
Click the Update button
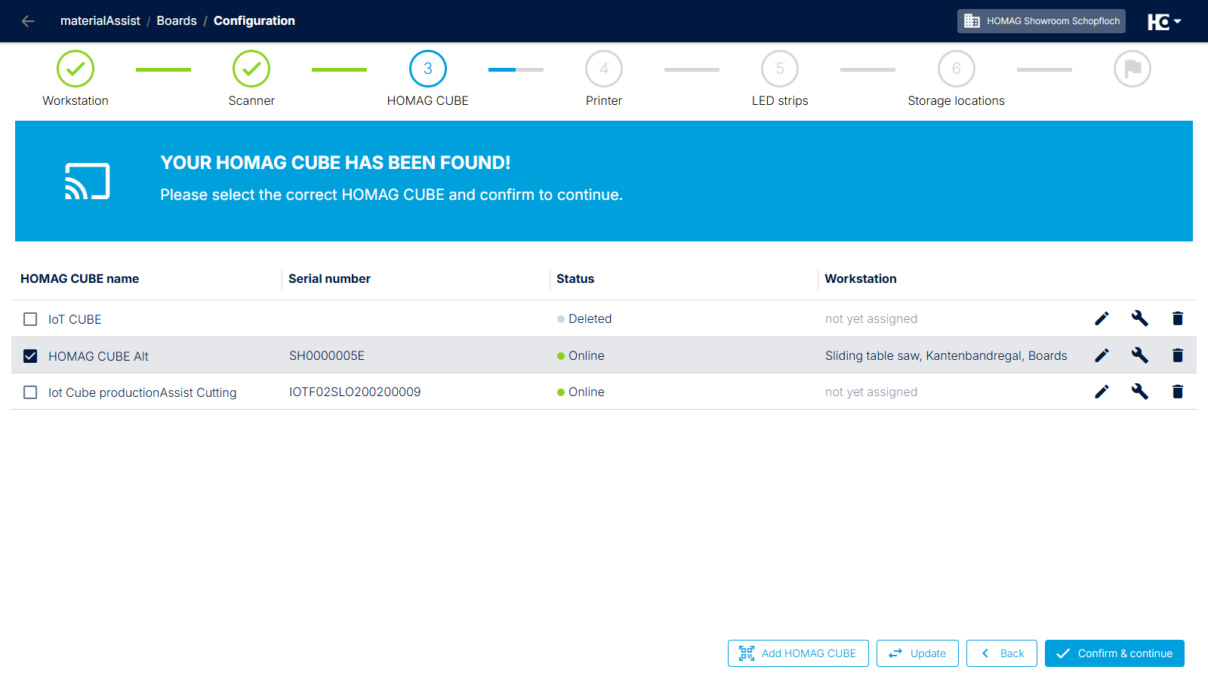click(x=917, y=653)
